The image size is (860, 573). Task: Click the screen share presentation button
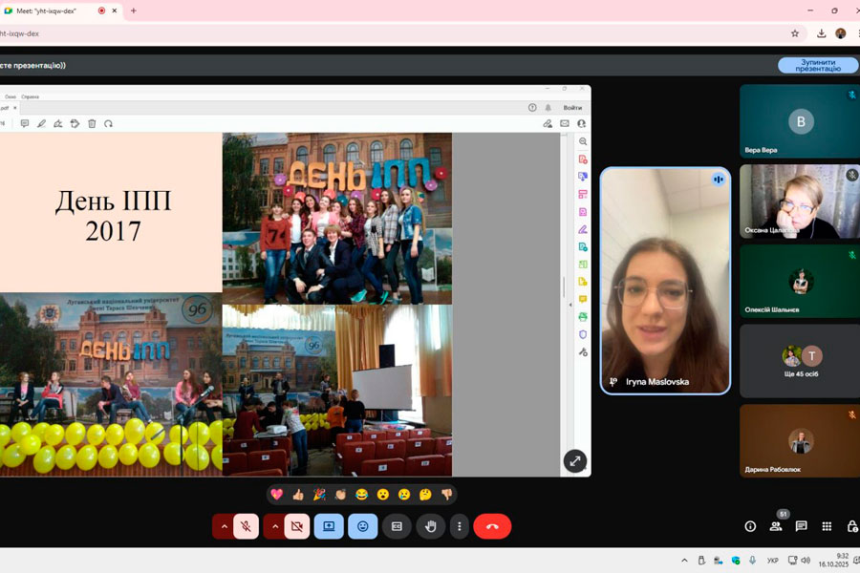coord(329,526)
